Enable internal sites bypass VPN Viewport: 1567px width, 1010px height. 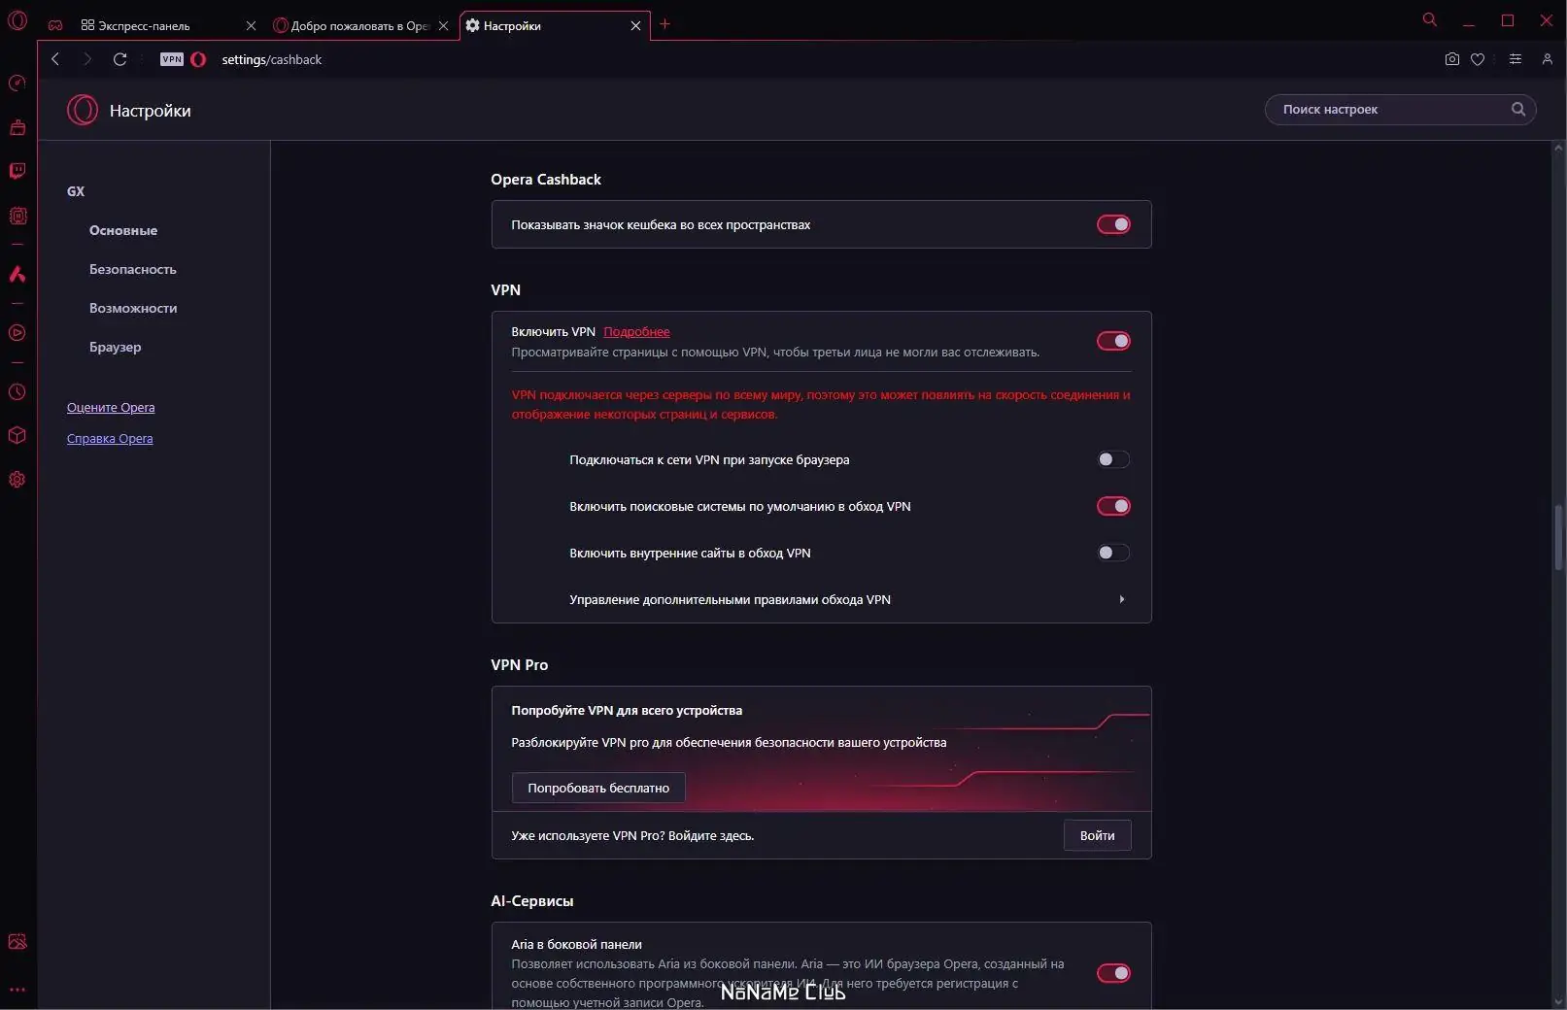point(1113,553)
